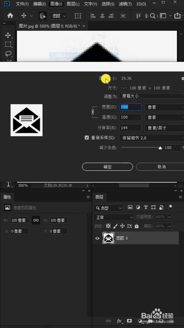Click the lock all padlock icon
Screen dimensions: 184x328
[136, 226]
